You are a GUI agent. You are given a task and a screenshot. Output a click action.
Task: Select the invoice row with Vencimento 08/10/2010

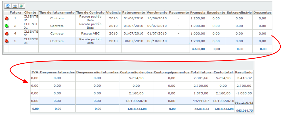pos(157,41)
